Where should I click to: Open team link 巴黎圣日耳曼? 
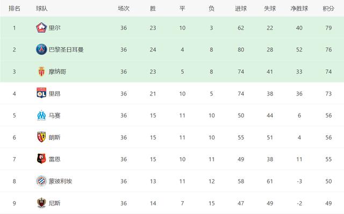[x=66, y=50]
